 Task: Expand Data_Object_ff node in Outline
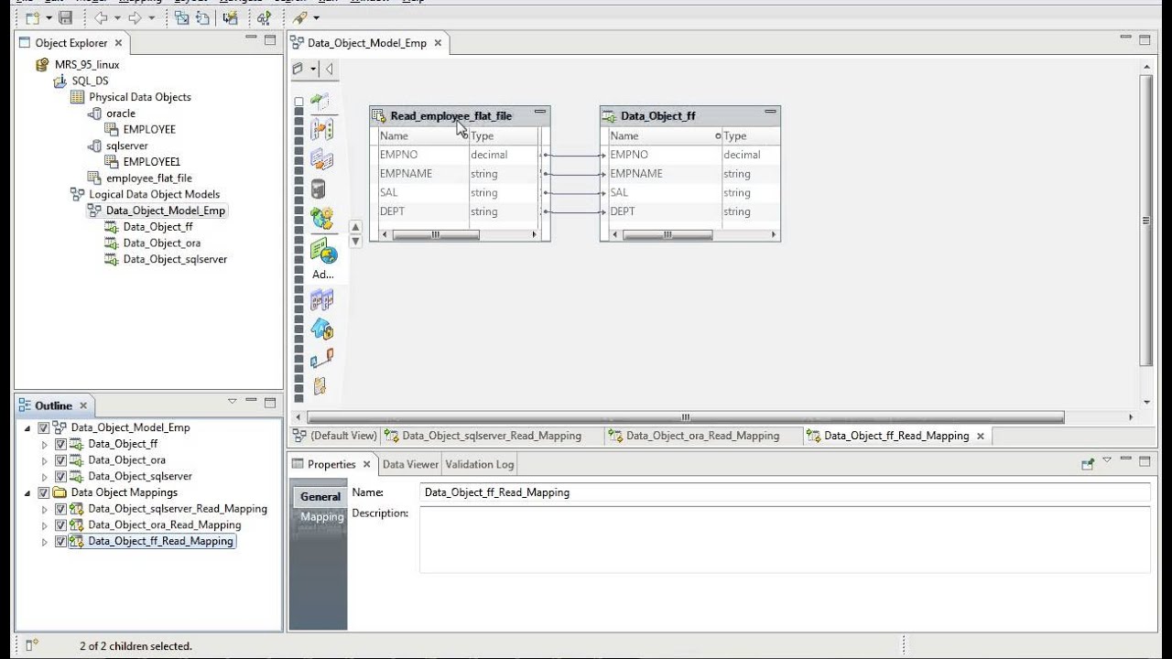[x=44, y=444]
